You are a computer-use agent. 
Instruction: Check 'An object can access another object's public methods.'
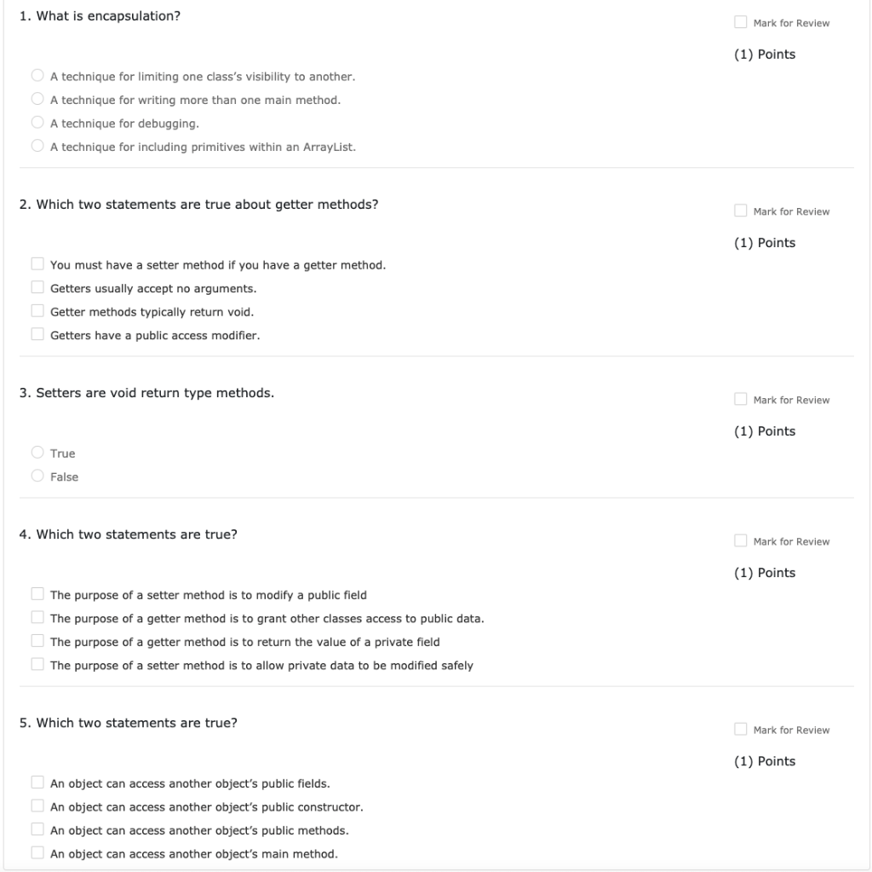37,829
